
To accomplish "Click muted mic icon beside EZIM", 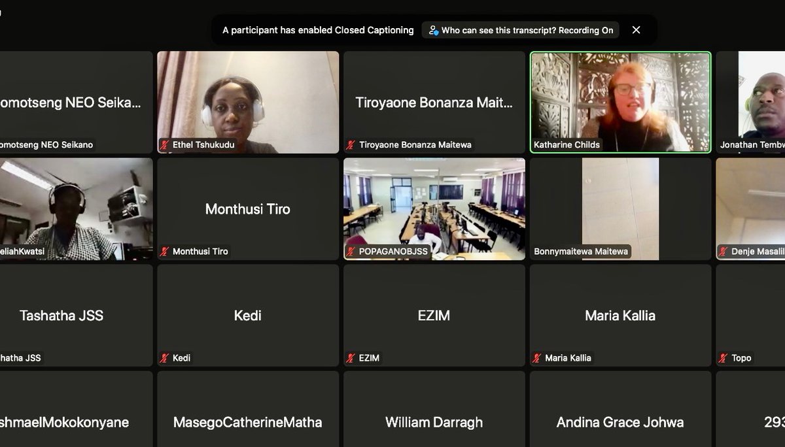I will point(351,358).
